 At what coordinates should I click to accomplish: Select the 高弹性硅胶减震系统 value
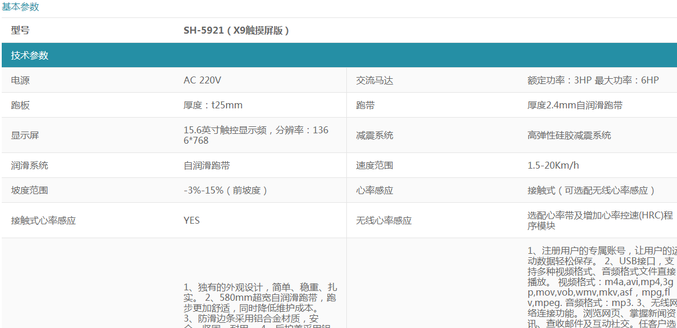tap(569, 136)
